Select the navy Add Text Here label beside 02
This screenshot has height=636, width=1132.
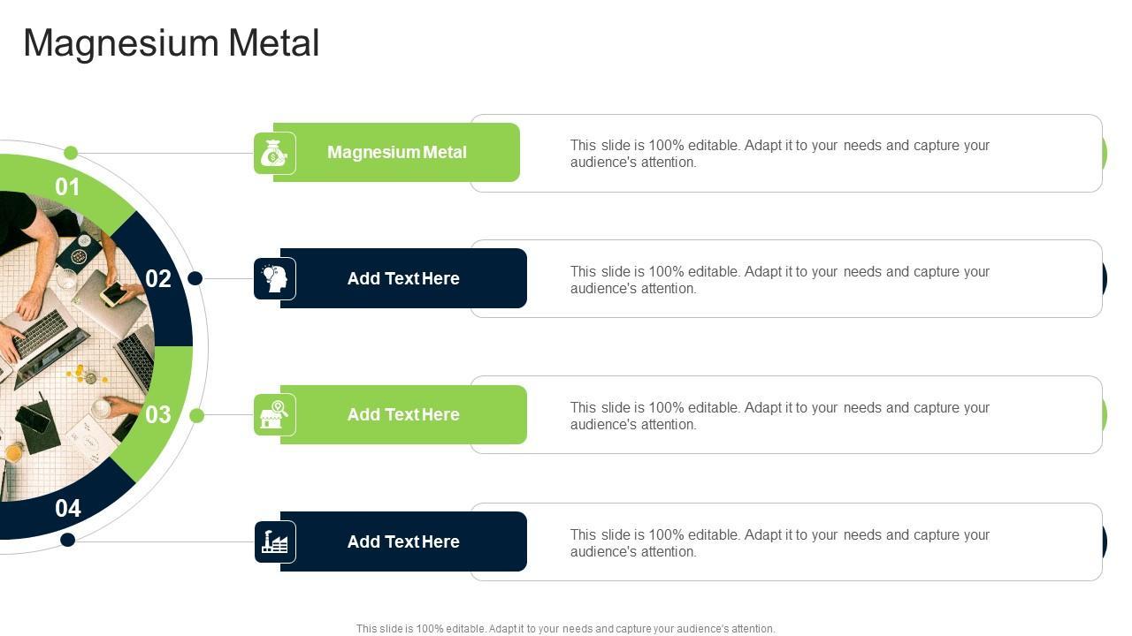tap(403, 278)
